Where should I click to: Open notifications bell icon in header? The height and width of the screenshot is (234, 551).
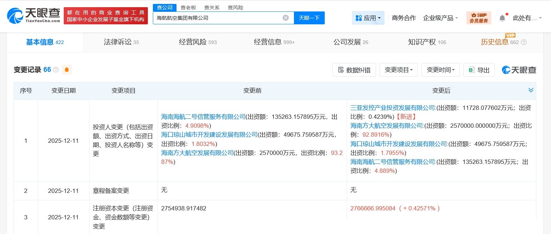pyautogui.click(x=502, y=18)
